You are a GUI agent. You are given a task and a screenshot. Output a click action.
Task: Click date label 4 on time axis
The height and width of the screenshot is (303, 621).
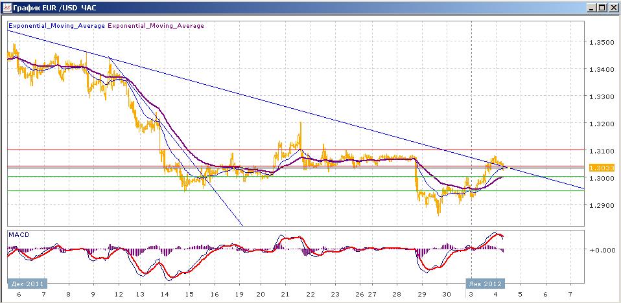point(496,295)
